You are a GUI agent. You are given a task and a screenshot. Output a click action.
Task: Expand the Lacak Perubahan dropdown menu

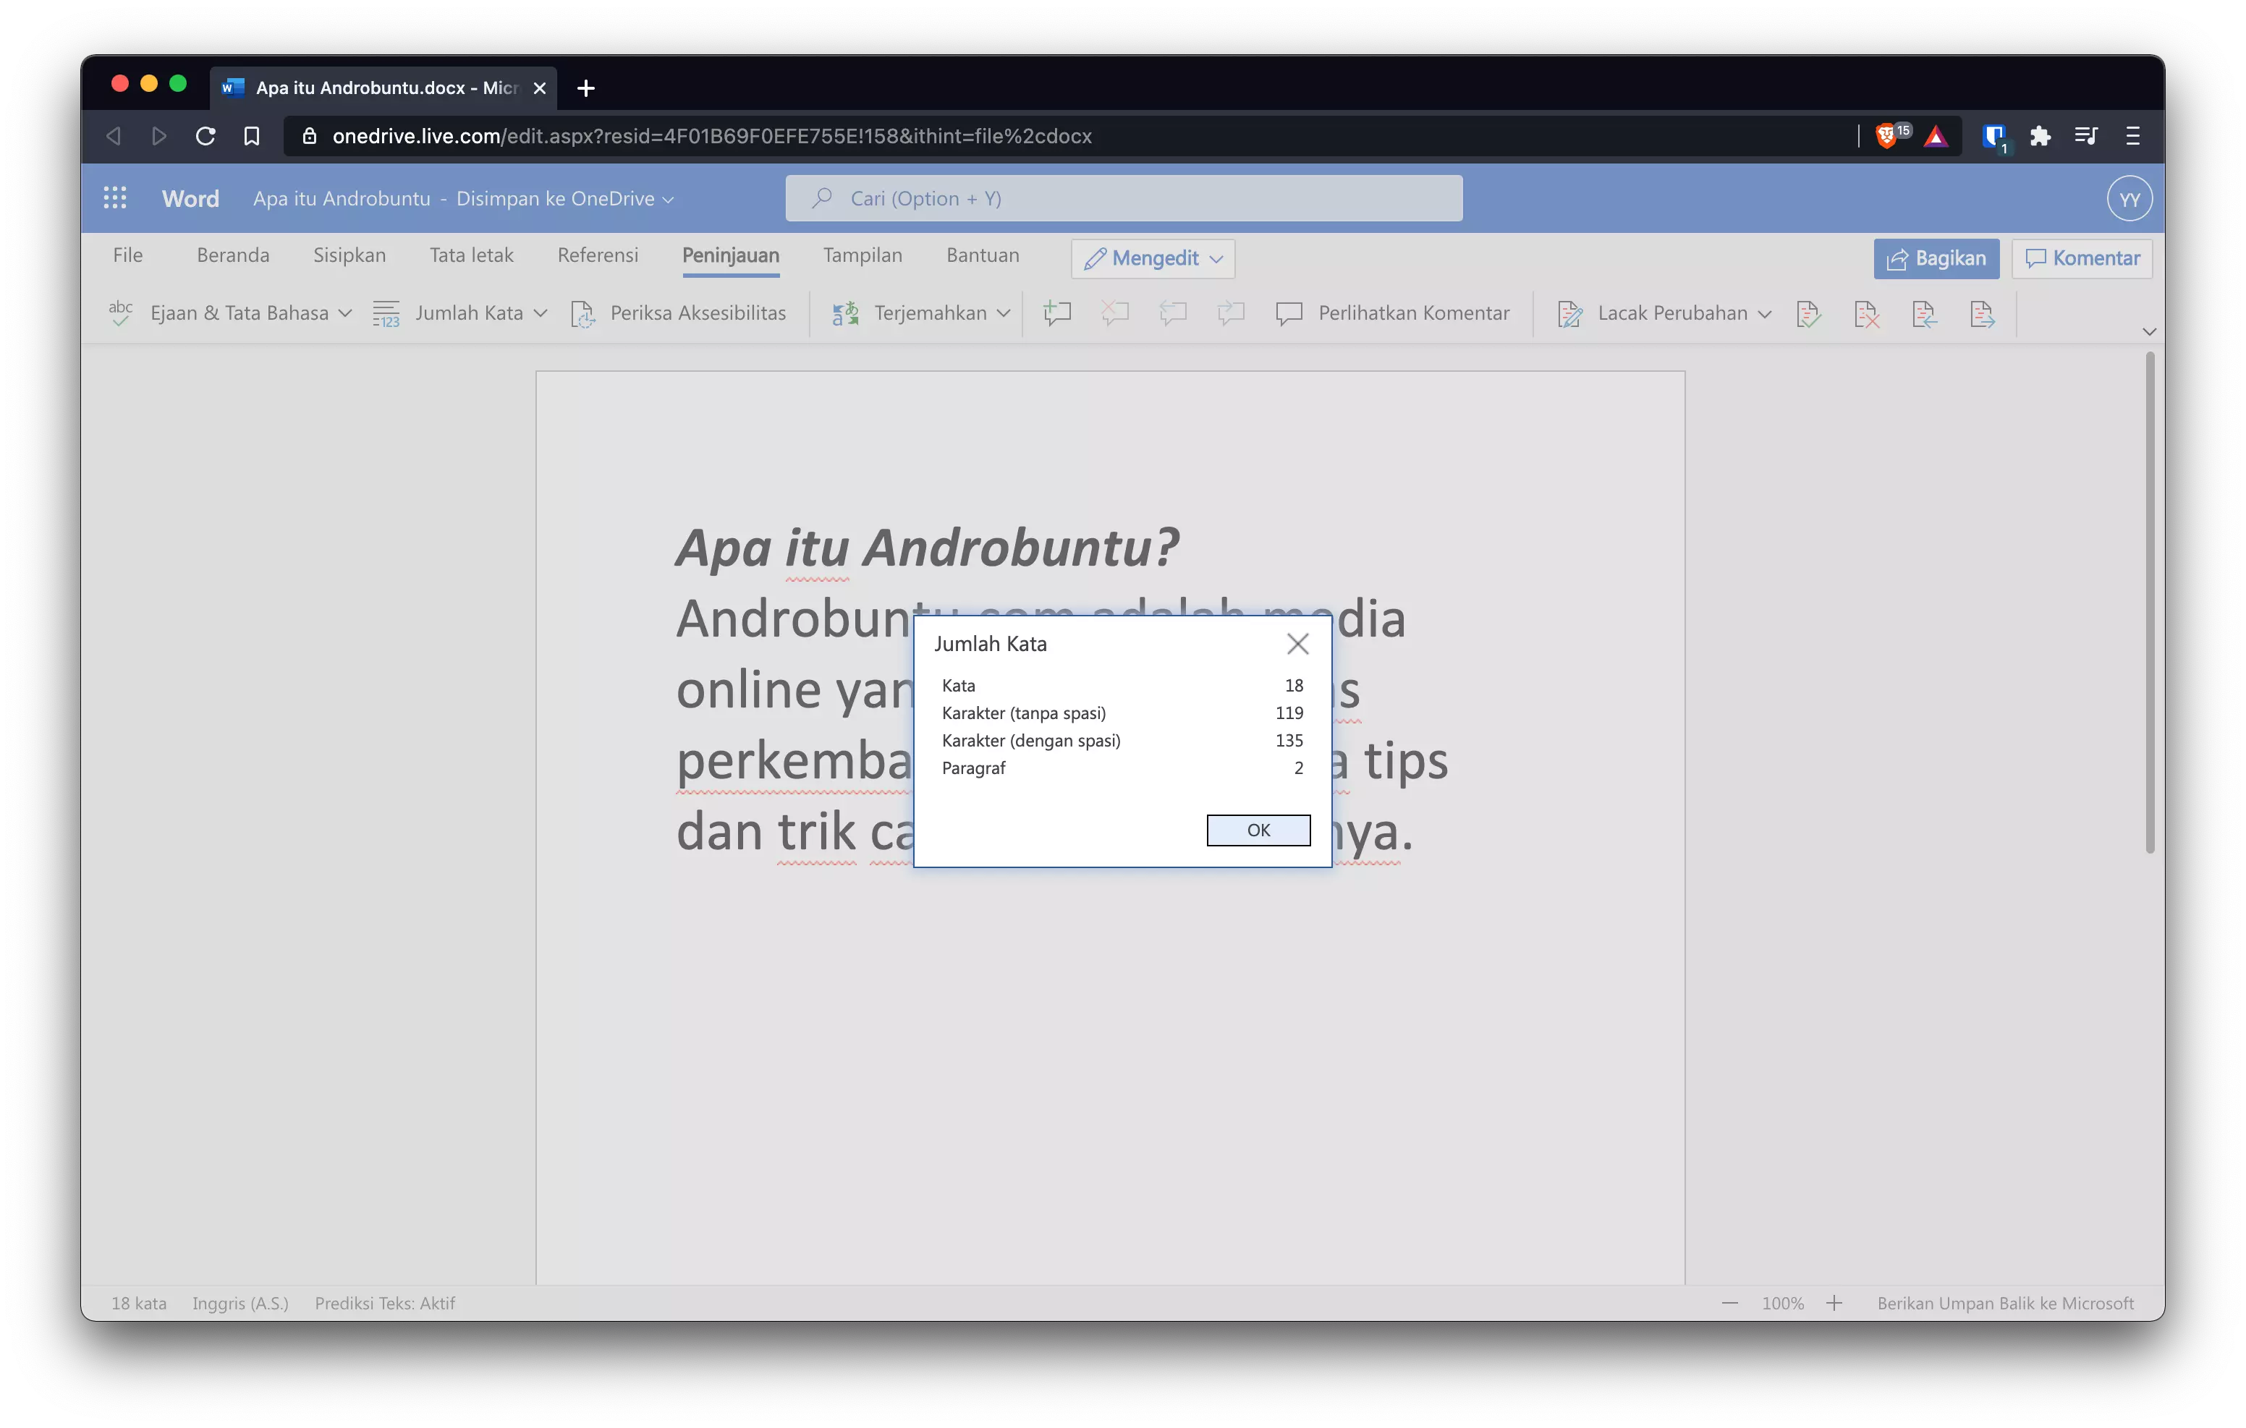tap(1765, 313)
